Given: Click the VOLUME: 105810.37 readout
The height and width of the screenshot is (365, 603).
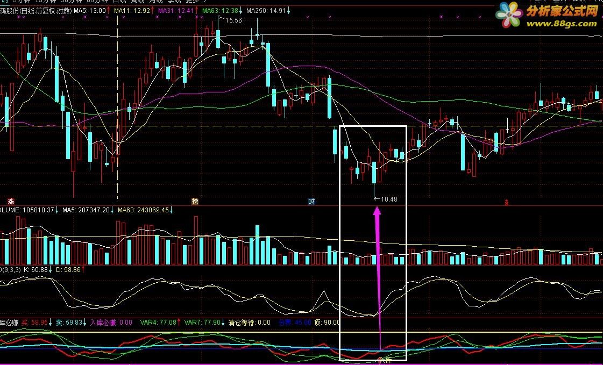Looking at the screenshot, I should pos(27,210).
